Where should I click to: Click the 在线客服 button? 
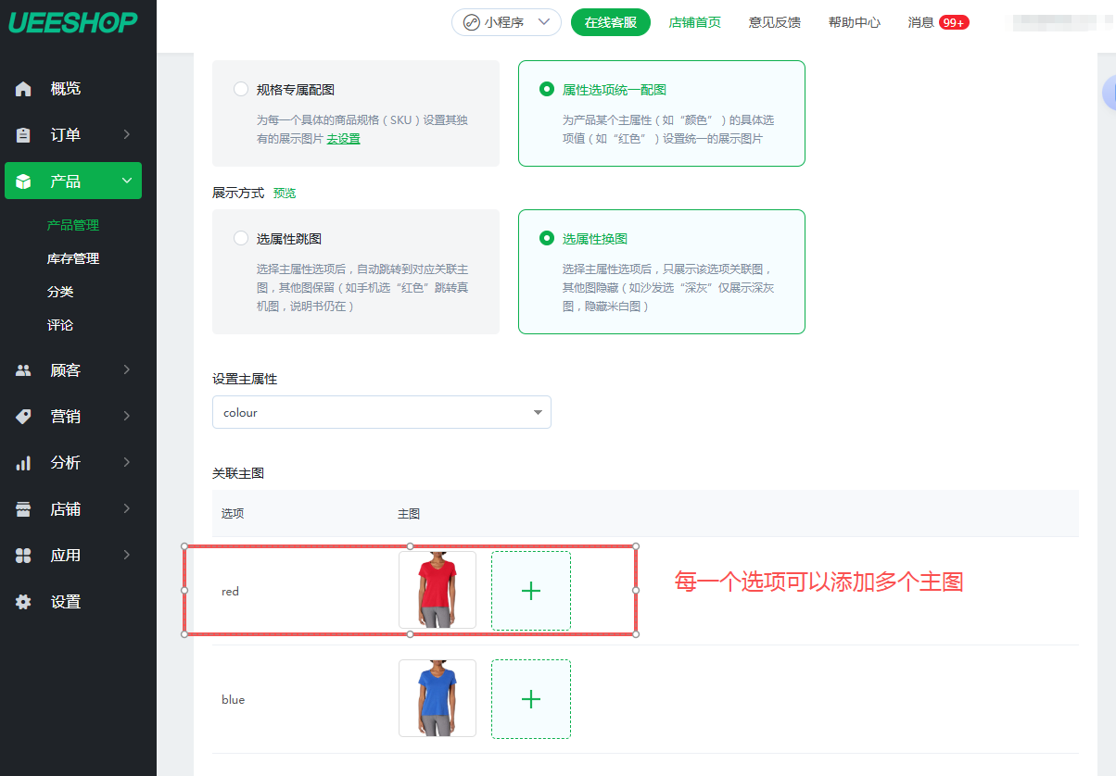[x=610, y=22]
